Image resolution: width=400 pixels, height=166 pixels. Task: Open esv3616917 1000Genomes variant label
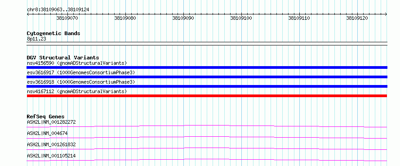(x=80, y=72)
